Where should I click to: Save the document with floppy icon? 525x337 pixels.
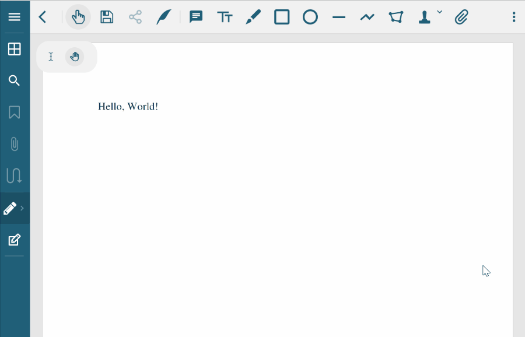(107, 17)
